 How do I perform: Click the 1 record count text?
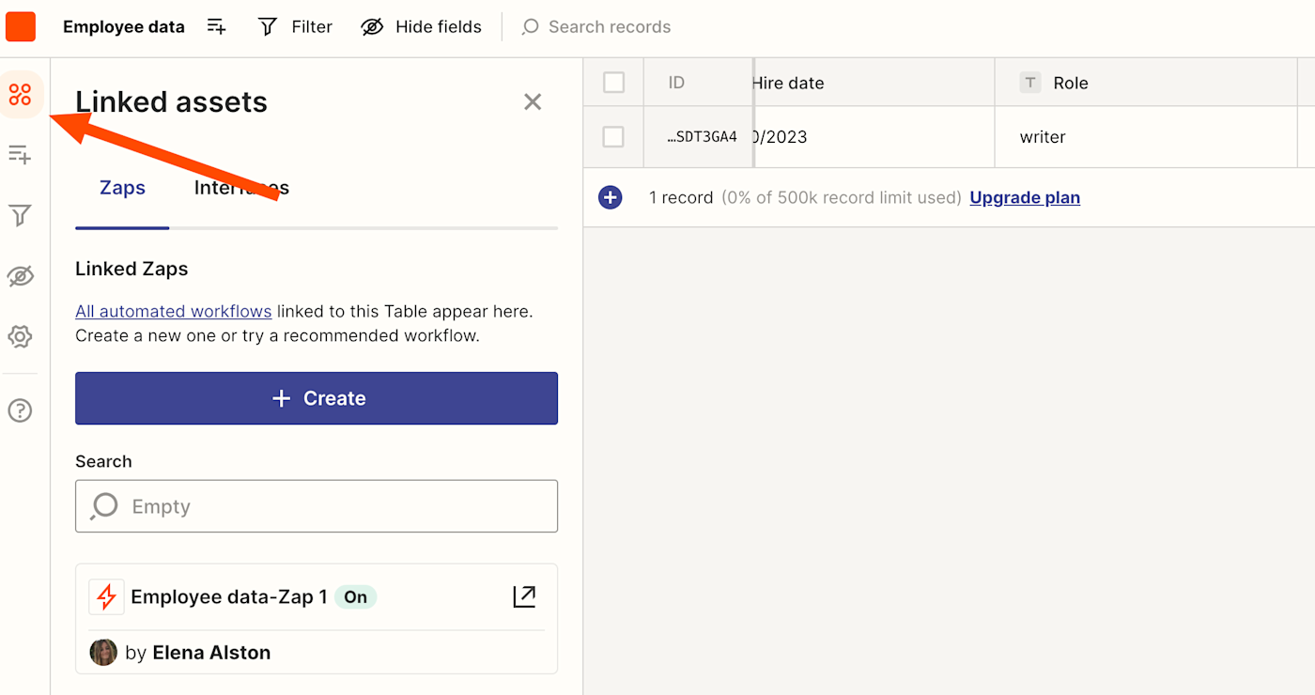[x=681, y=197]
